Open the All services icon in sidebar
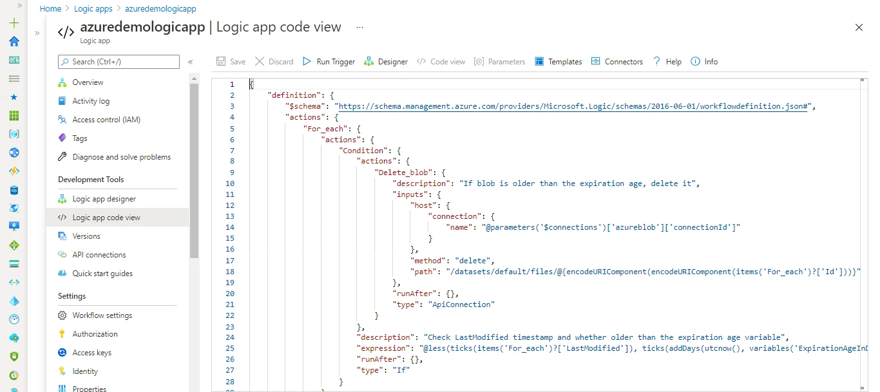 click(14, 79)
